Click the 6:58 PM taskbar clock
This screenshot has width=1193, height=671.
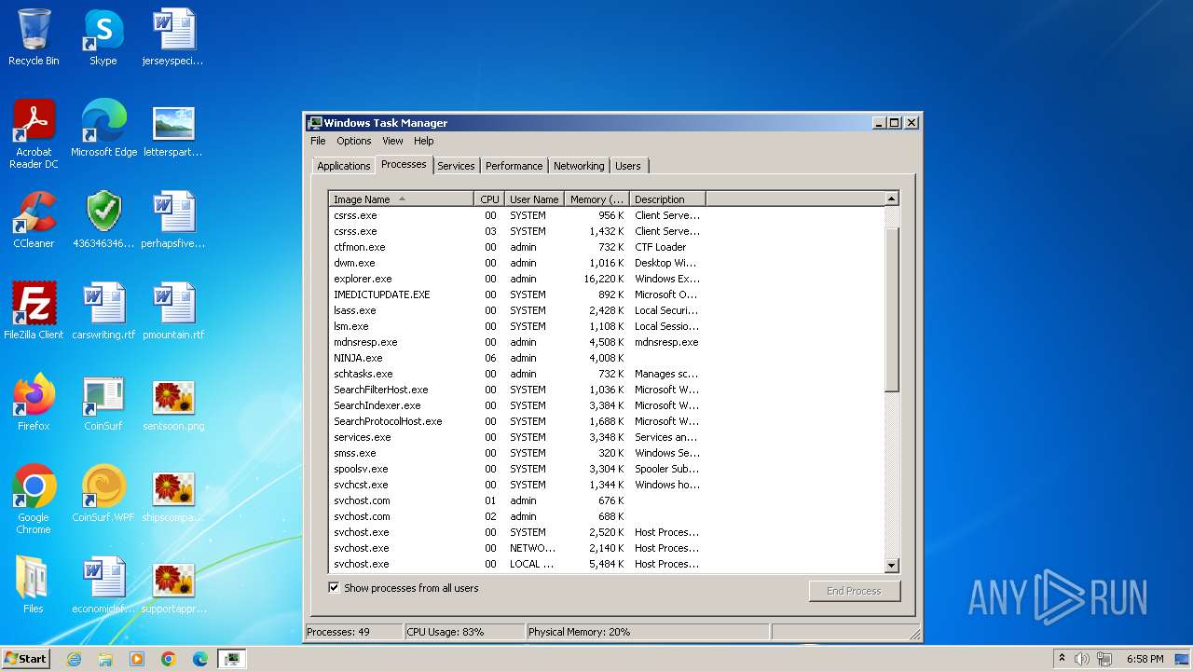pyautogui.click(x=1145, y=659)
